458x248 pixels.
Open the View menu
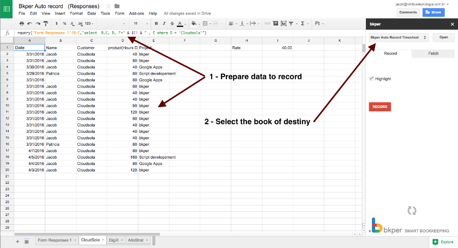coord(46,13)
